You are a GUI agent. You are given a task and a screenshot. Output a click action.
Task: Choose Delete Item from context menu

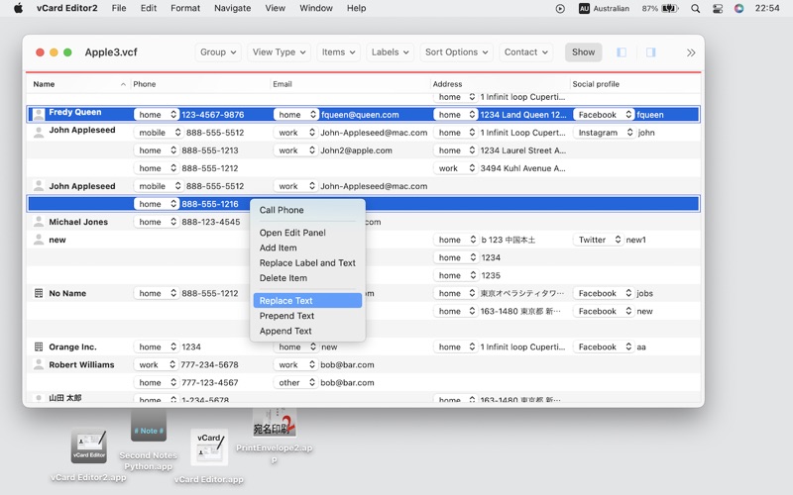pyautogui.click(x=283, y=278)
